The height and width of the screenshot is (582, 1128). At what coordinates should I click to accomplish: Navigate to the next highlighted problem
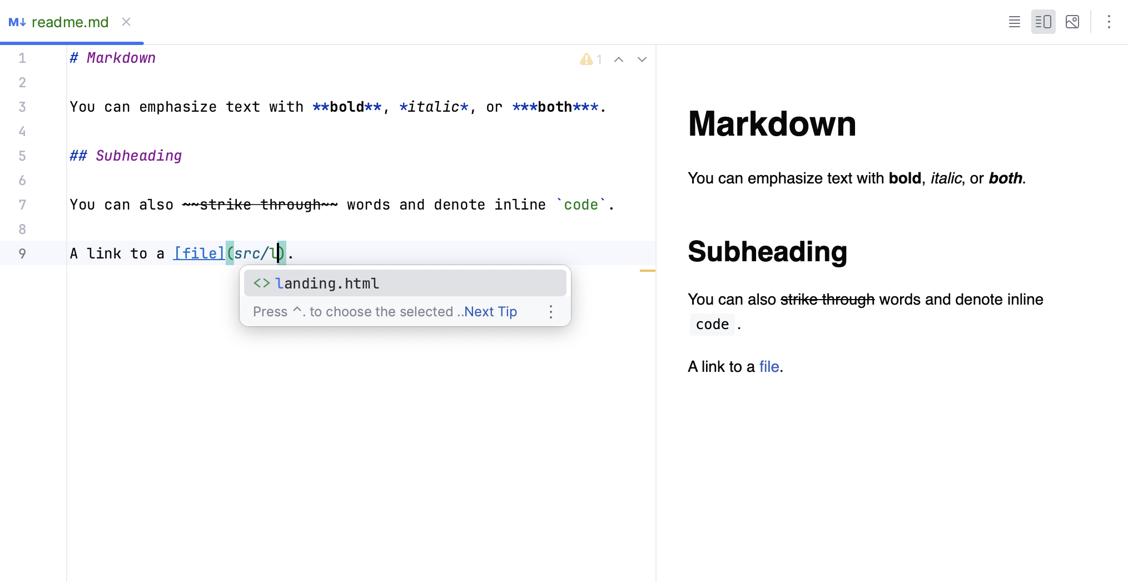click(642, 59)
